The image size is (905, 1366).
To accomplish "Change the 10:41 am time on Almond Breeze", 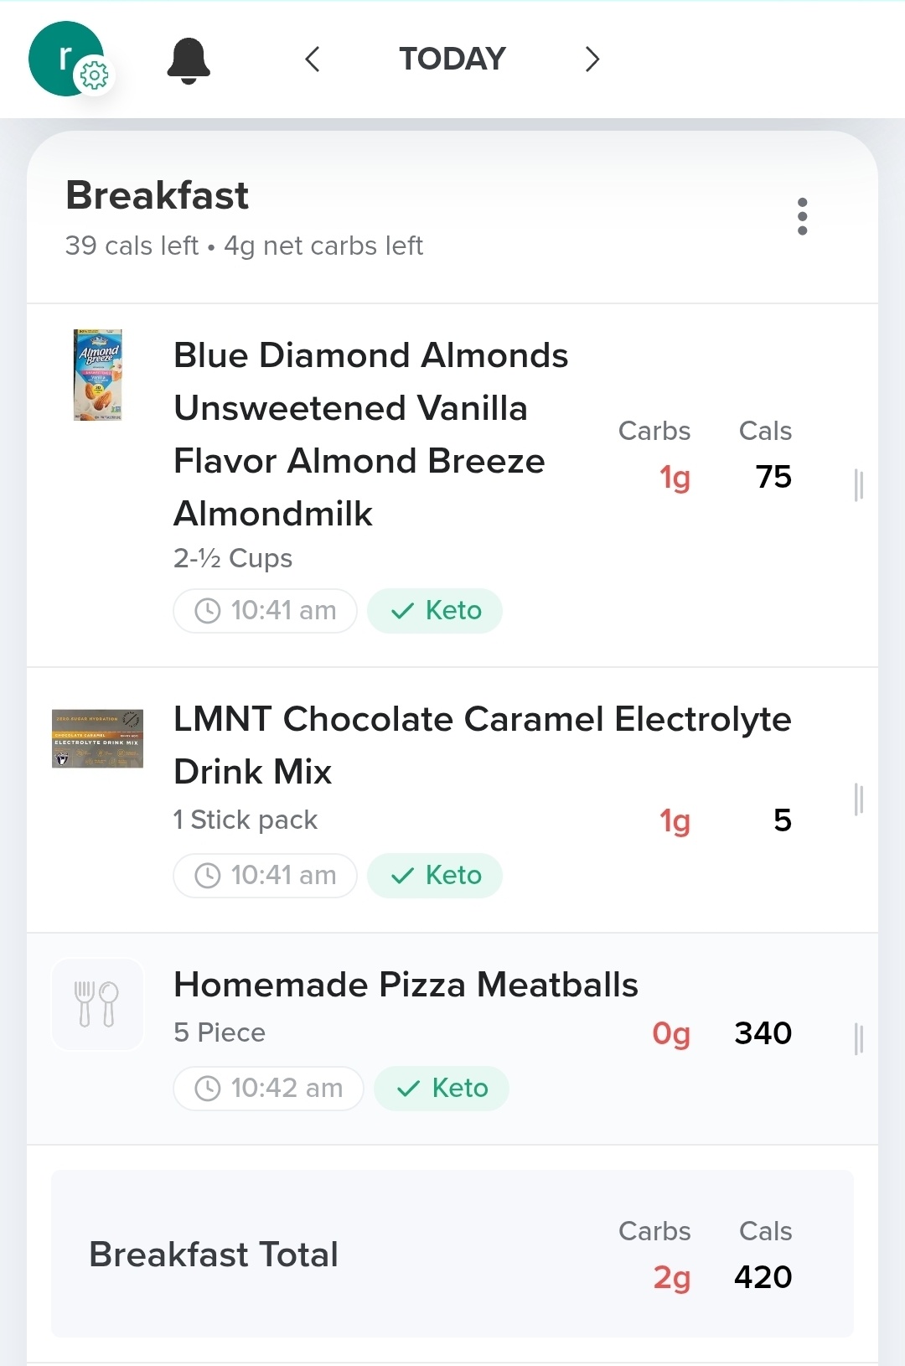I will (x=266, y=611).
